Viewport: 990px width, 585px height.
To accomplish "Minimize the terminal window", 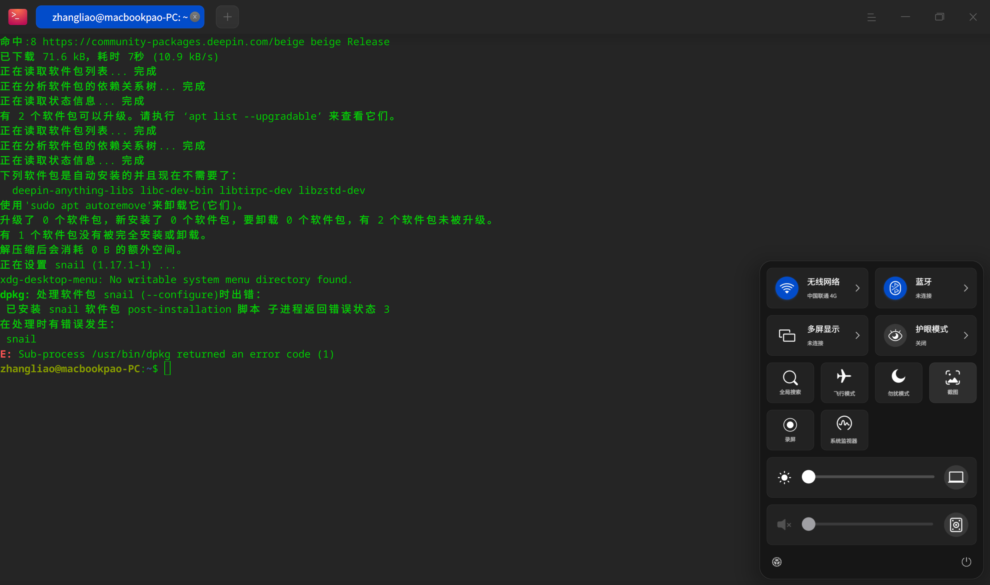I will tap(906, 17).
